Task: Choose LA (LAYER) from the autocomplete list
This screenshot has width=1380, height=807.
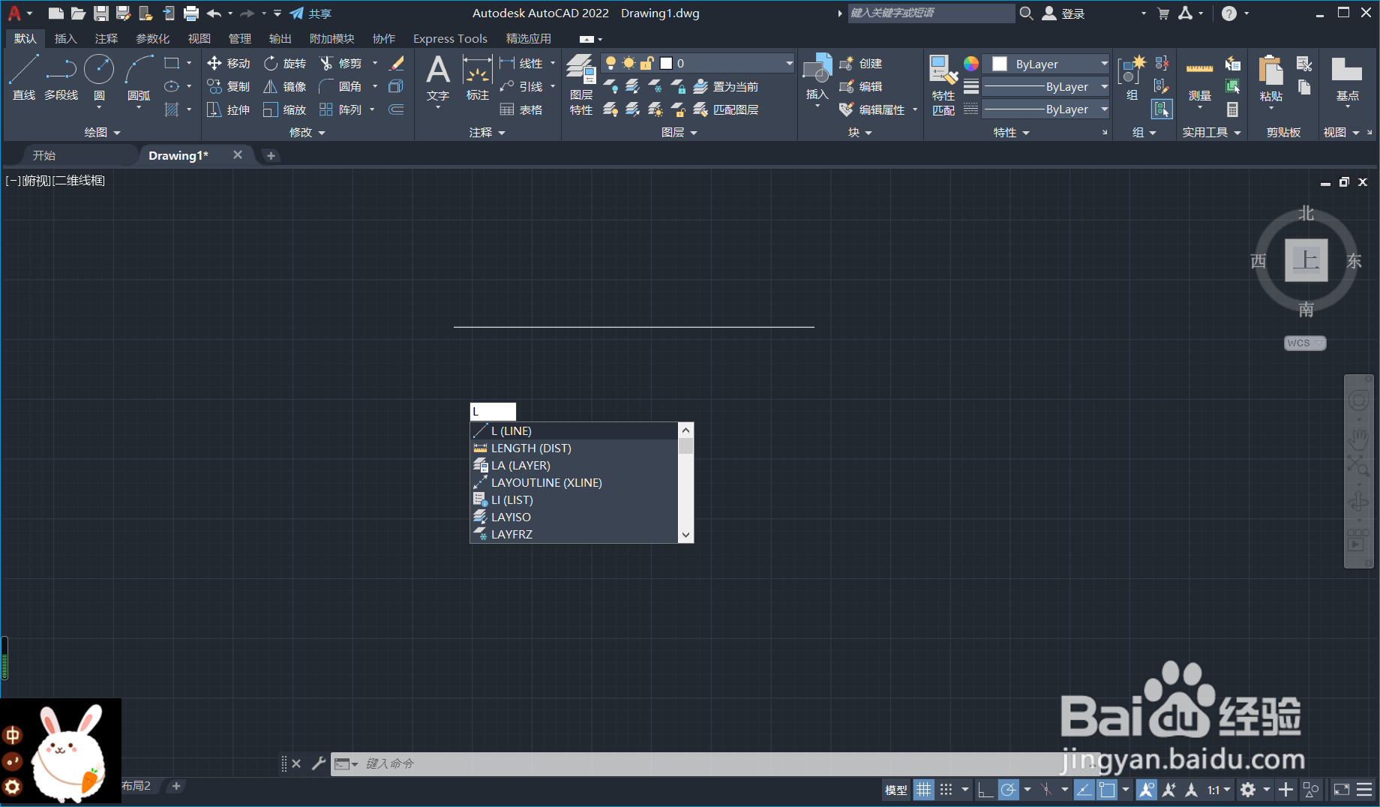Action: (x=574, y=465)
